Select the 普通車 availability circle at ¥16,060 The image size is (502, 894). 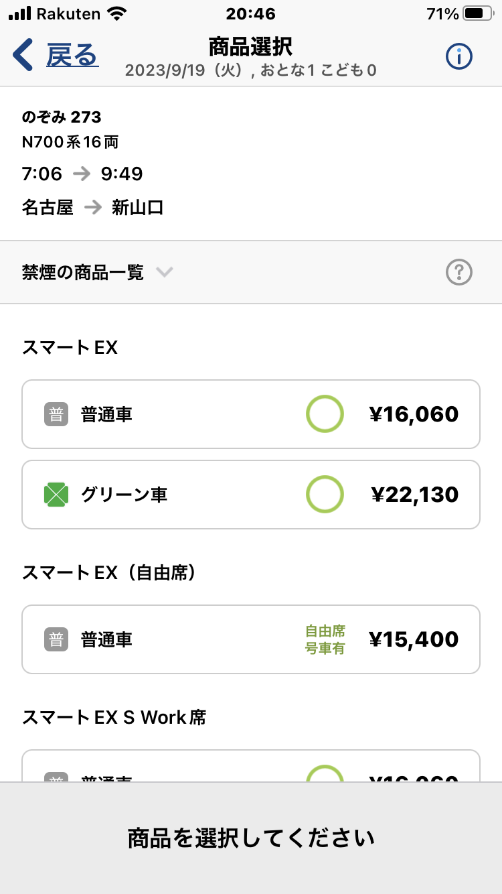(x=325, y=414)
